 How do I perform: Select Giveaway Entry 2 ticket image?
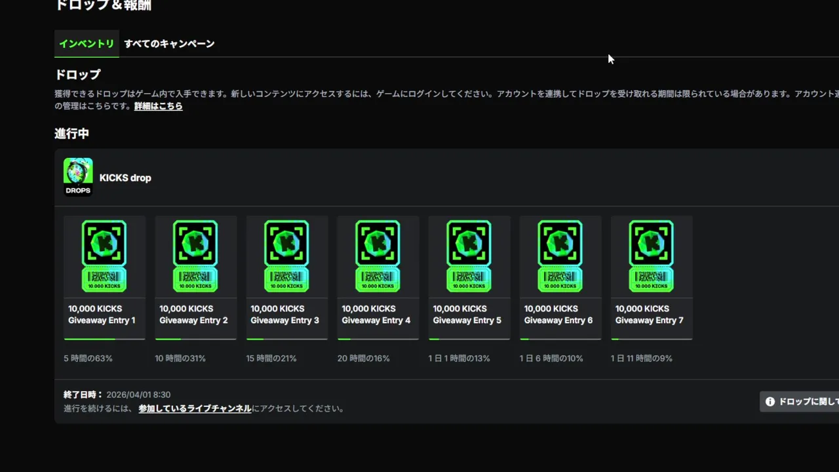pos(195,256)
